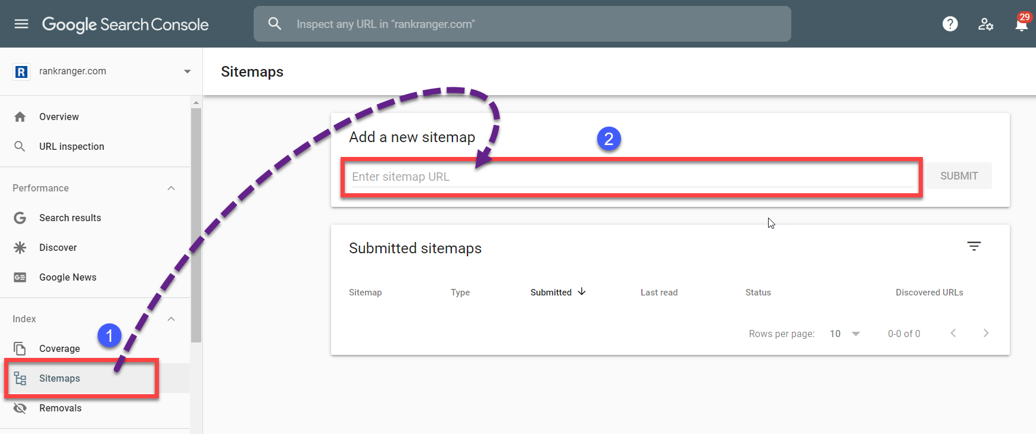Screen dimensions: 1036x434
Task: Collapse the Index section
Action: 171,319
